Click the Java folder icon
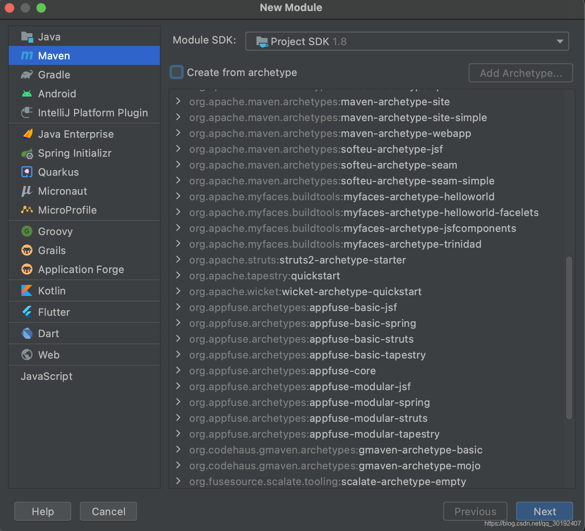 pos(27,37)
